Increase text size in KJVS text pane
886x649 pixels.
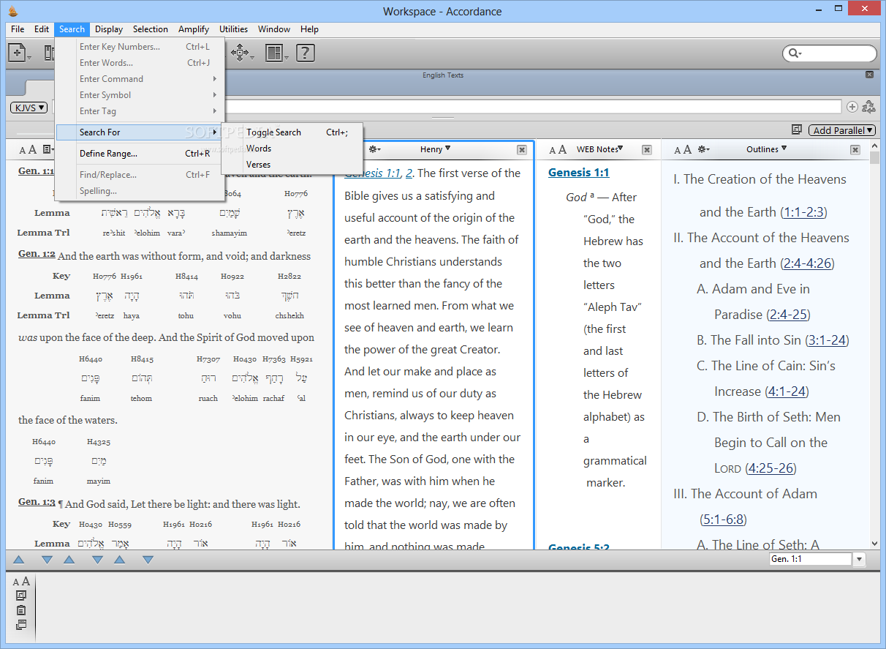click(x=32, y=149)
